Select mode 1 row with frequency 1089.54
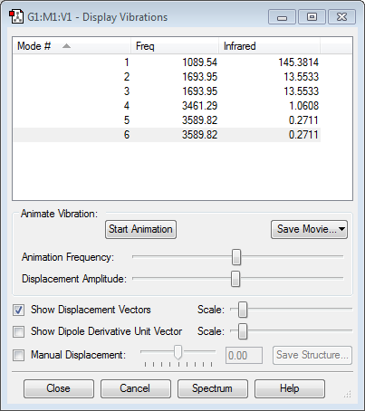Image resolution: width=365 pixels, height=411 pixels. pyautogui.click(x=167, y=62)
